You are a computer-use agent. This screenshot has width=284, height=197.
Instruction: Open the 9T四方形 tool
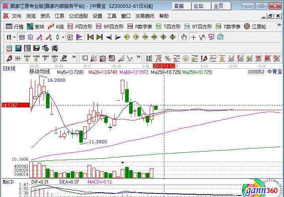pos(198,27)
